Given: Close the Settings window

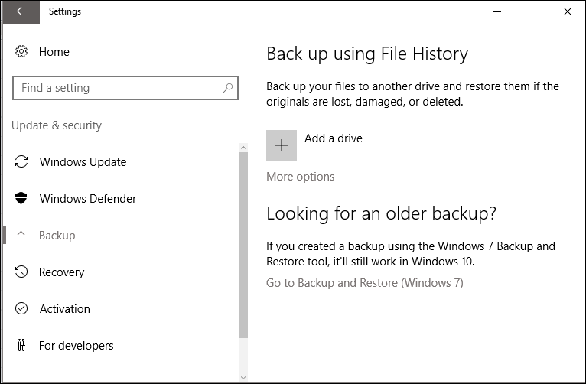Looking at the screenshot, I should point(568,11).
